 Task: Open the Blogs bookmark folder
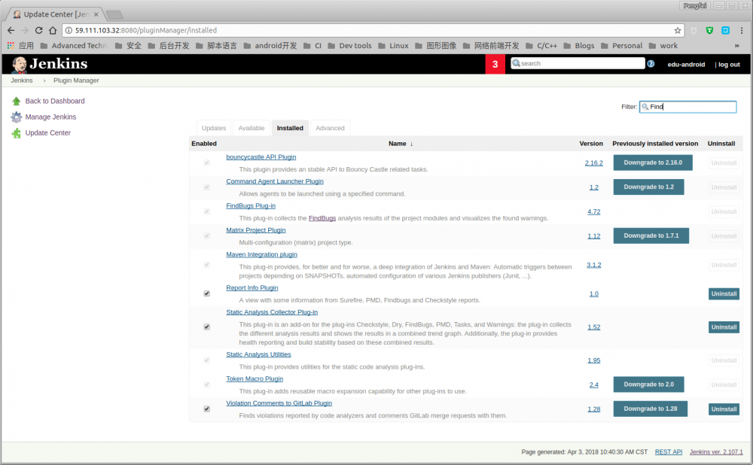tap(578, 46)
